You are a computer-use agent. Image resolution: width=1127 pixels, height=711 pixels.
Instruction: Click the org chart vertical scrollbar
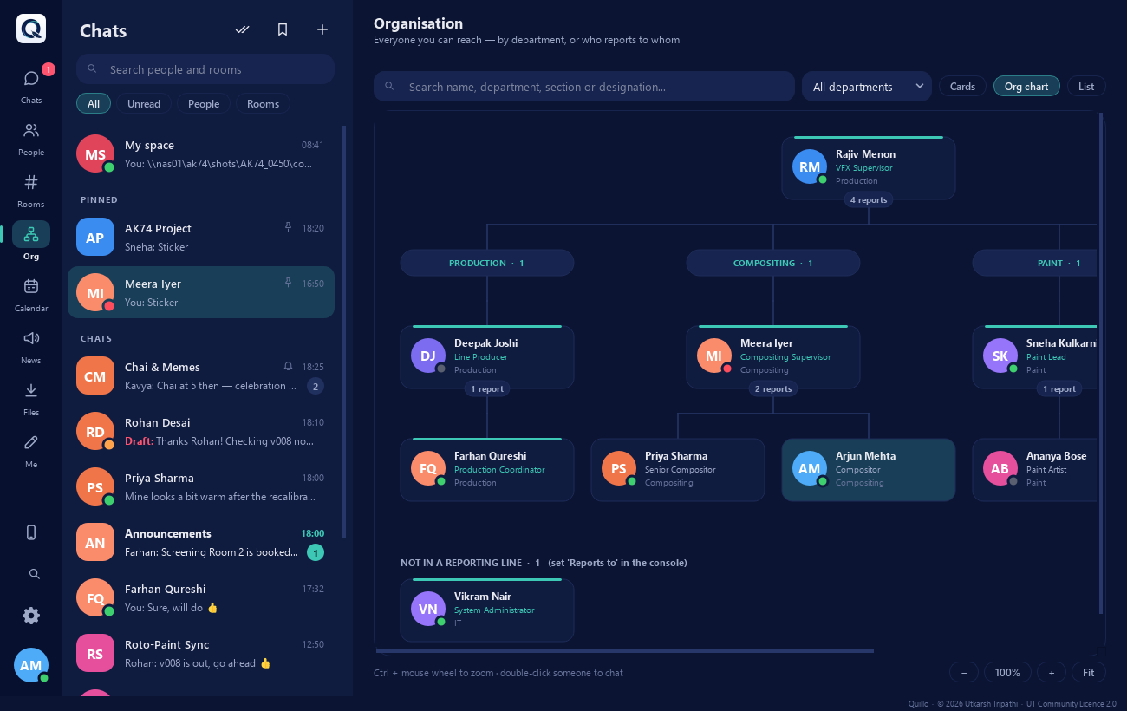click(1101, 363)
